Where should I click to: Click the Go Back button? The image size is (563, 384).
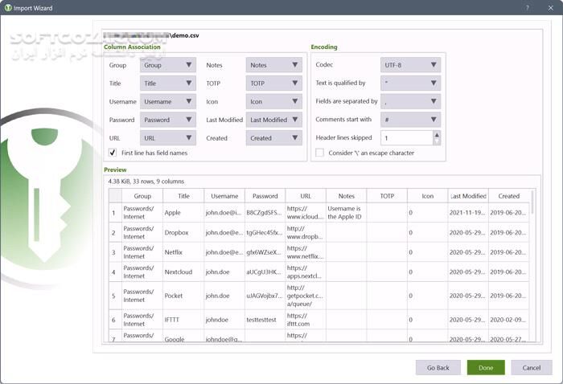(438, 367)
